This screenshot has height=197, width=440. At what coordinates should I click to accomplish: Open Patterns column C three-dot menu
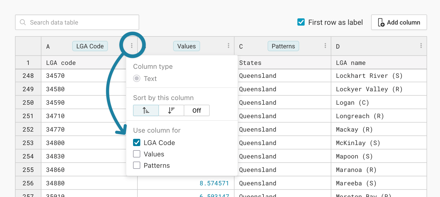click(x=325, y=46)
